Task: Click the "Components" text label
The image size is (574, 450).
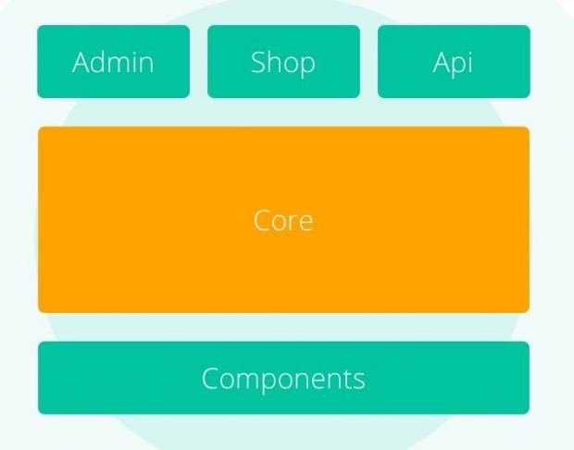Action: 283,378
